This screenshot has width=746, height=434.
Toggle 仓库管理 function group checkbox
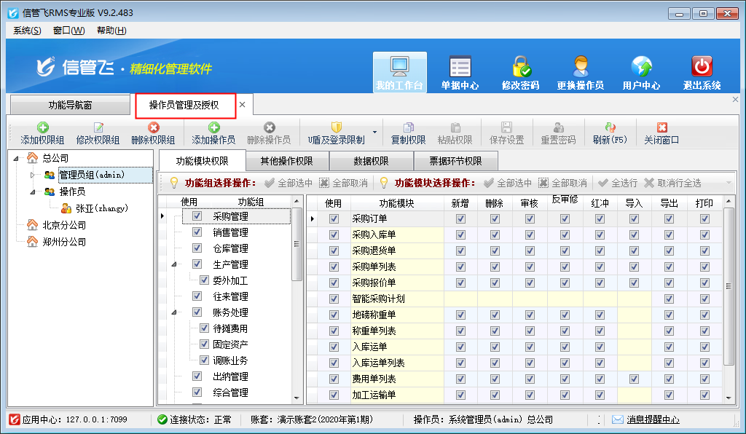pos(197,248)
